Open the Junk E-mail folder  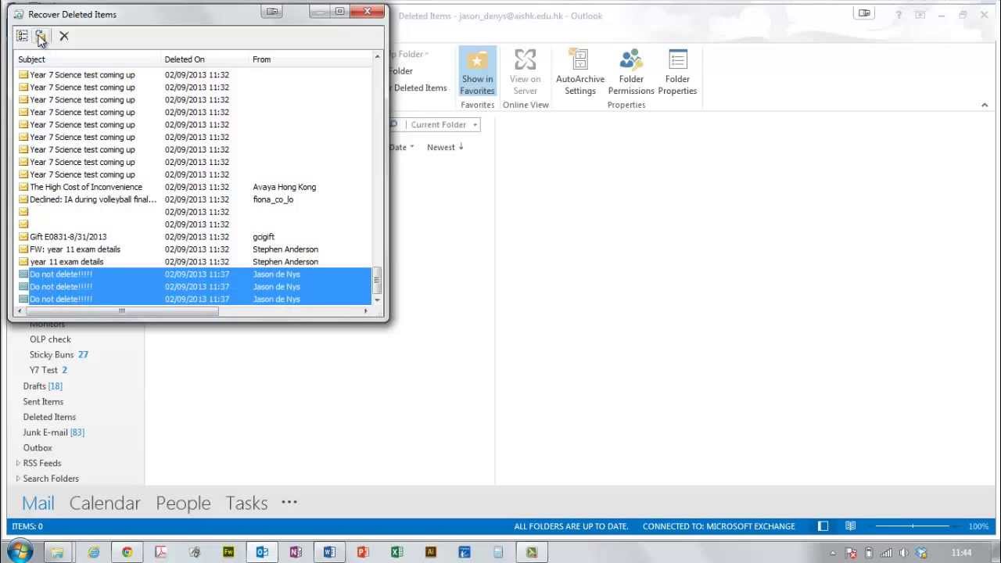pos(45,432)
